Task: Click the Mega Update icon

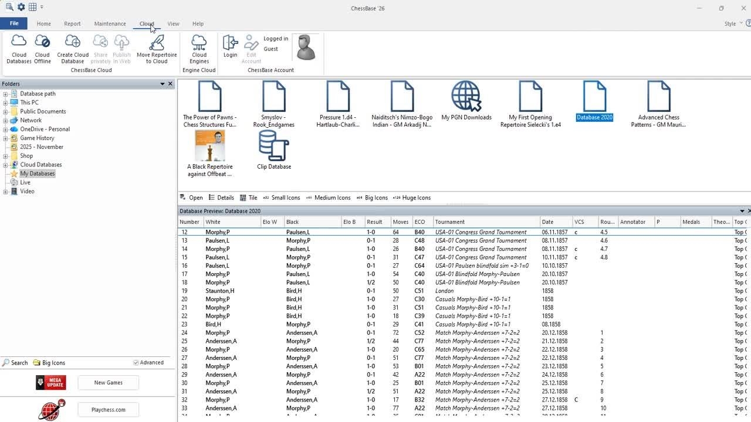Action: [x=51, y=383]
